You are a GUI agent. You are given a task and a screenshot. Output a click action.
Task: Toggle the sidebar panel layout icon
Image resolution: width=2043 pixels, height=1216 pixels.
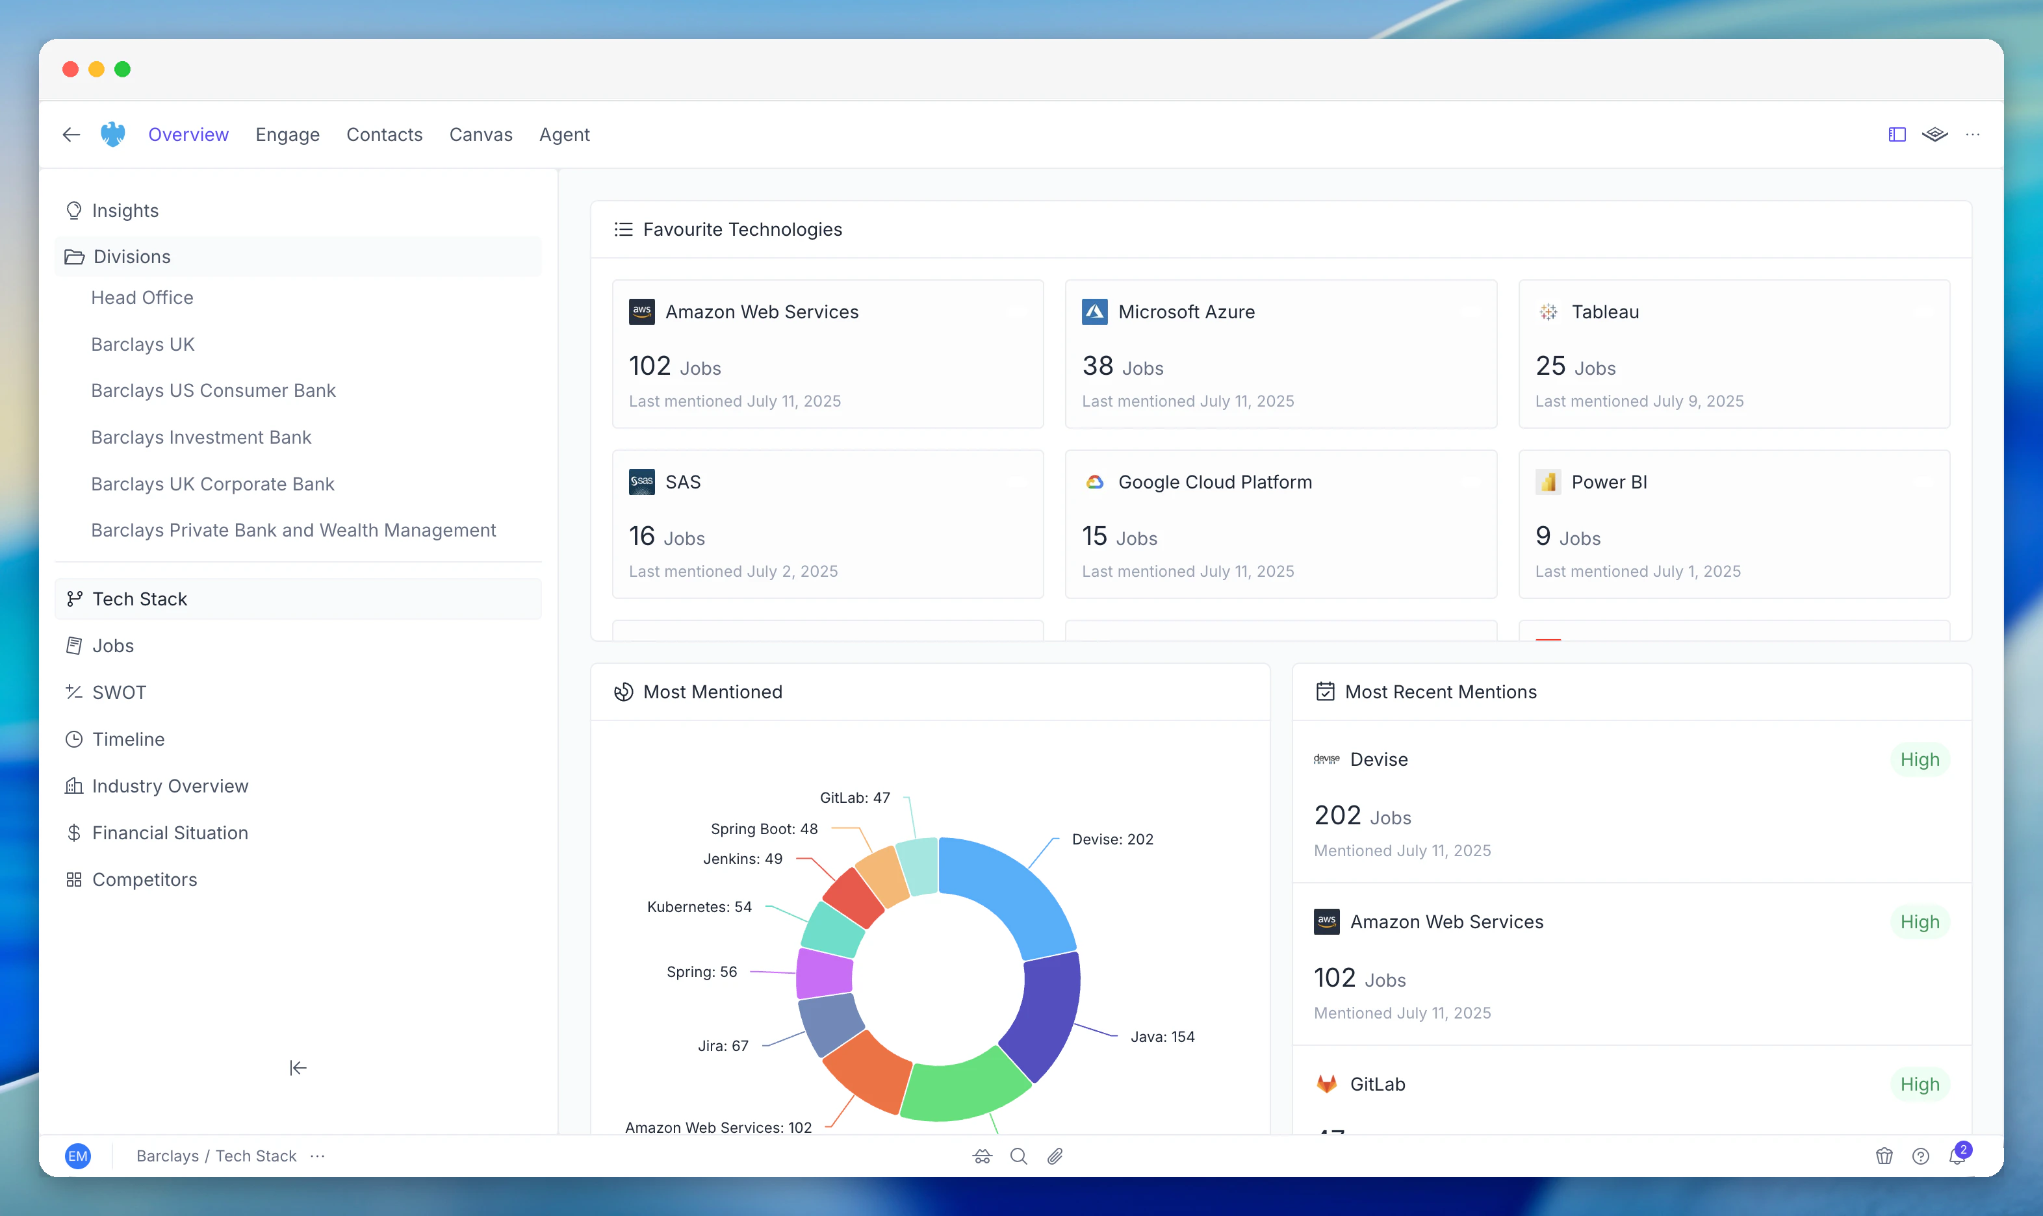(1897, 134)
